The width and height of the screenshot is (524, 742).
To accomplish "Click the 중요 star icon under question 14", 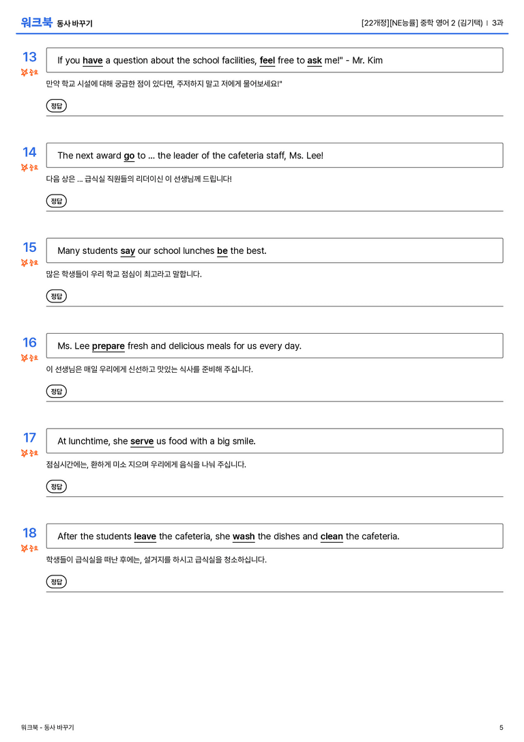I will point(29,167).
